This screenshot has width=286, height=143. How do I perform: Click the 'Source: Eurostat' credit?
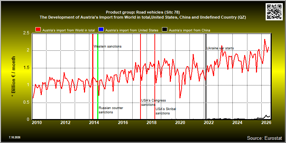[265, 138]
